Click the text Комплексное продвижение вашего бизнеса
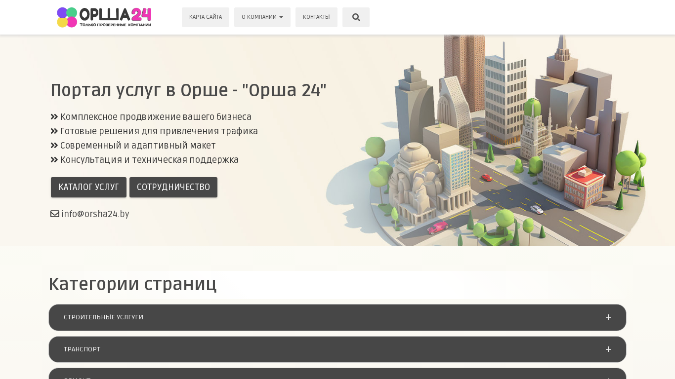 tap(156, 117)
